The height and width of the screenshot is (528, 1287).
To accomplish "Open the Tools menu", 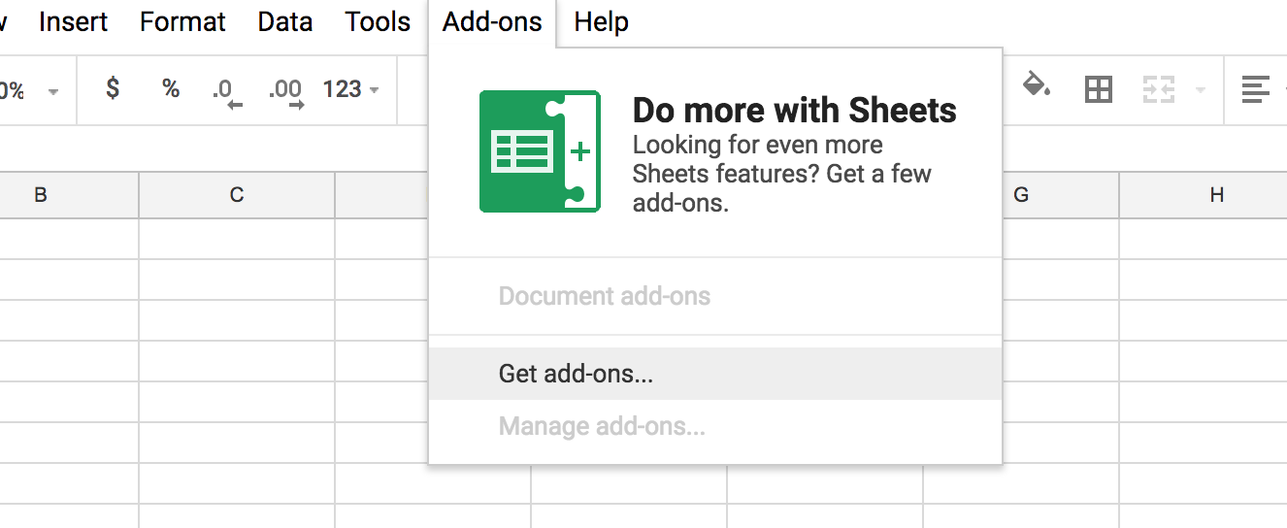I will [x=378, y=21].
